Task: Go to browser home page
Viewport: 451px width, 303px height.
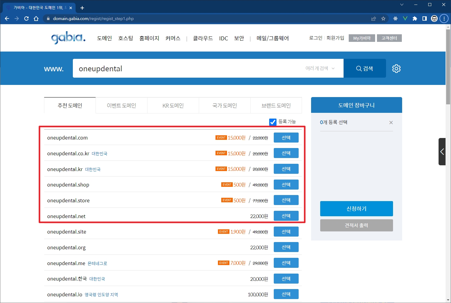Action: coord(36,19)
